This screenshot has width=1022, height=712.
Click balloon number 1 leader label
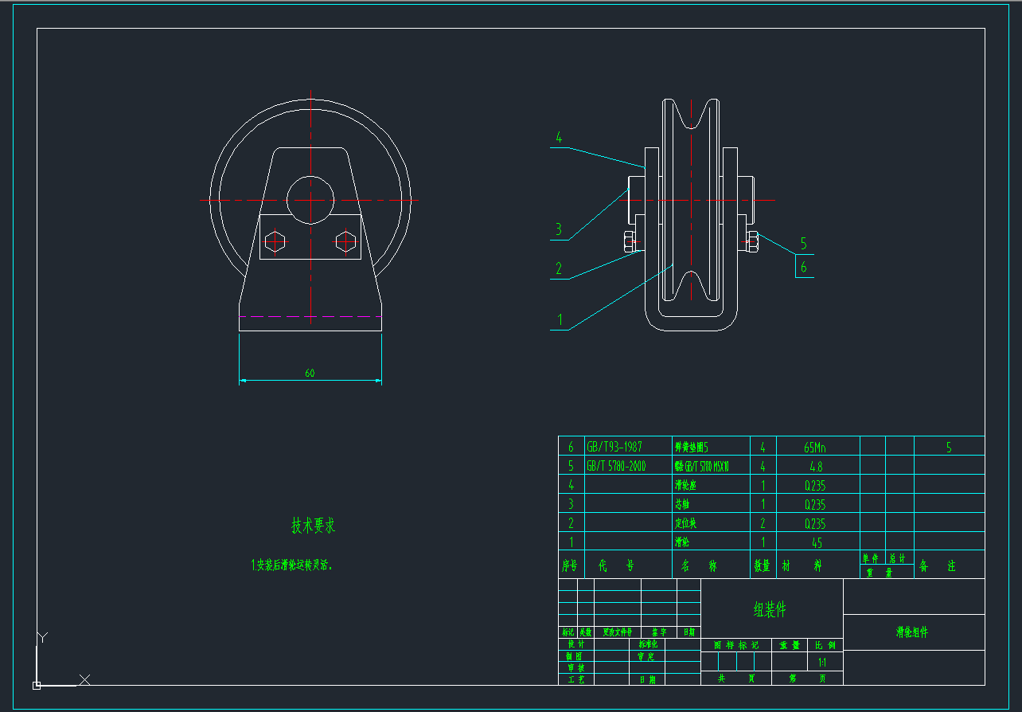[560, 320]
